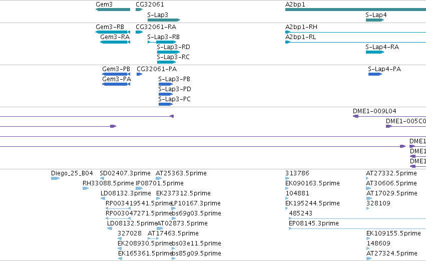This screenshot has width=426, height=261.
Task: Open the A2bp1-RH transcript label
Action: 301,27
